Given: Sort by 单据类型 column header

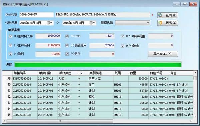Looking at the screenshot, I should click(68, 73).
